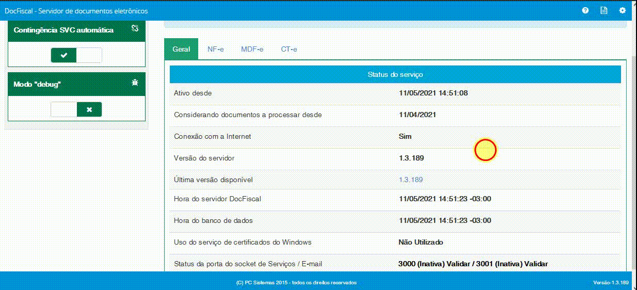
Task: Click the "Última versão disponível" label
Action: click(x=213, y=180)
